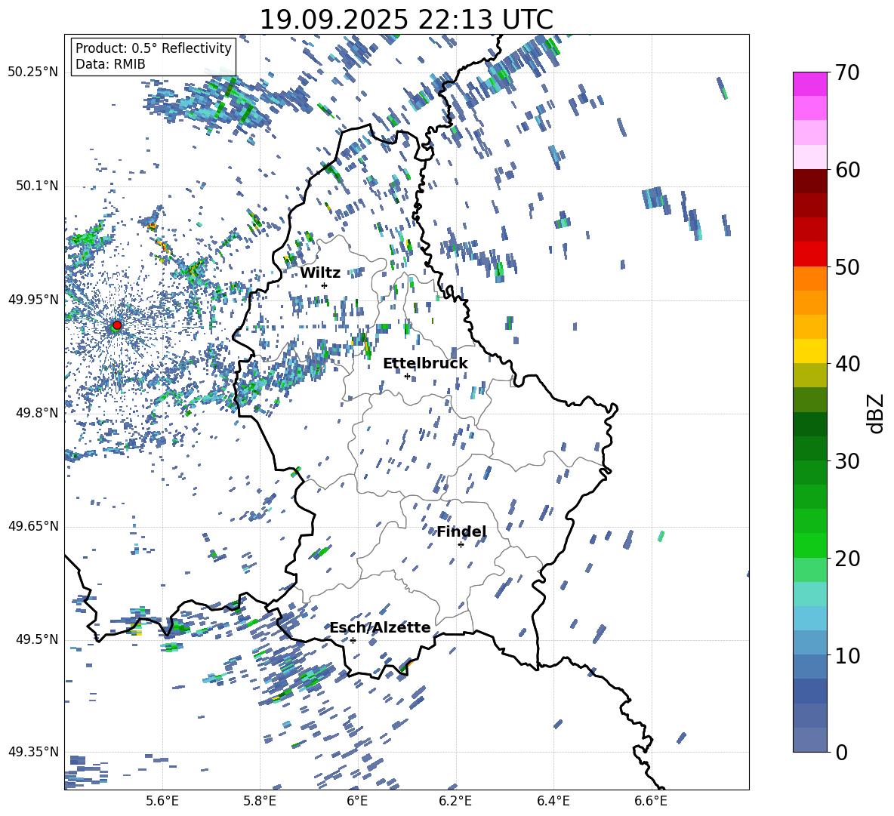Click the 0 colorbar tick label

[x=841, y=753]
